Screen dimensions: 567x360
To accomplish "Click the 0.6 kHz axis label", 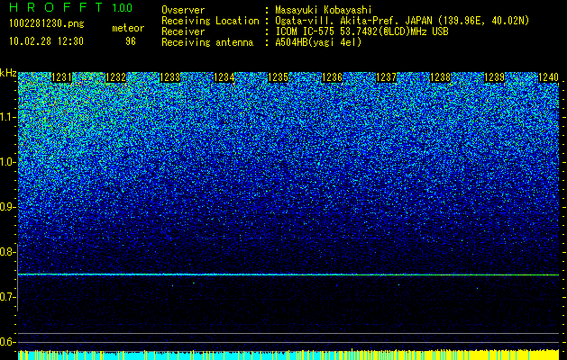I will coord(8,342).
